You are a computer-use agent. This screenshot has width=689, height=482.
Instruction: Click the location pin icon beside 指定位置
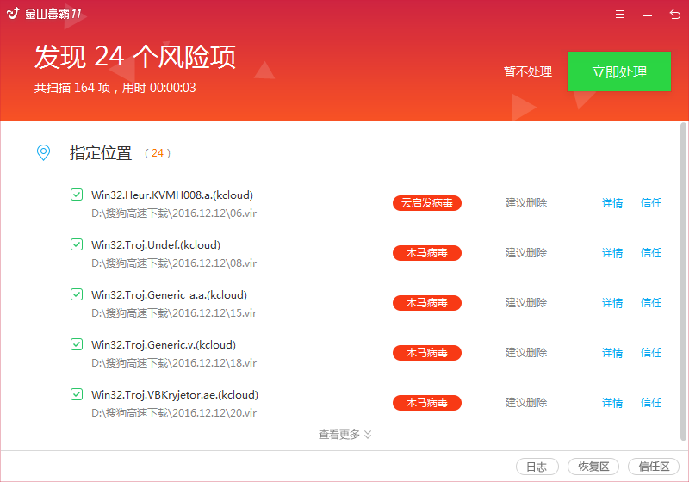click(43, 152)
